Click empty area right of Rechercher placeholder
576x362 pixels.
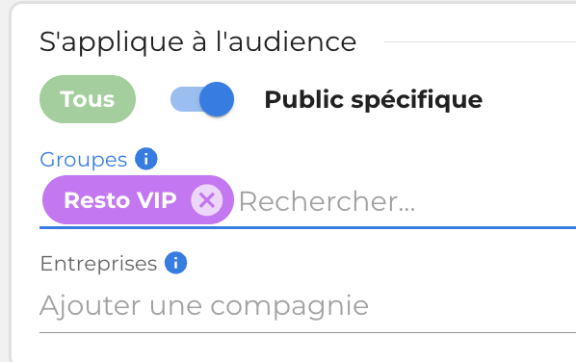[x=496, y=201]
